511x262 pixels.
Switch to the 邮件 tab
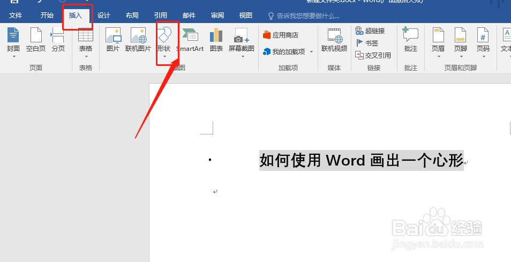tap(189, 16)
